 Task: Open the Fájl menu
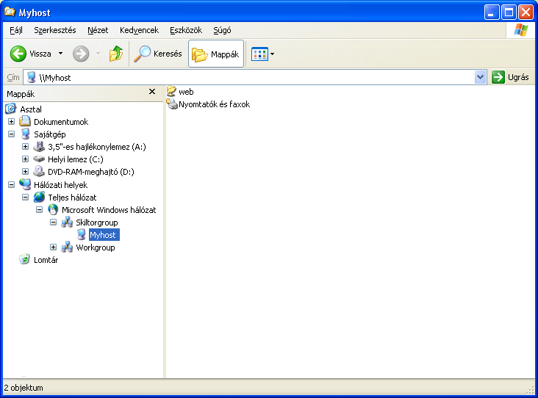(15, 30)
